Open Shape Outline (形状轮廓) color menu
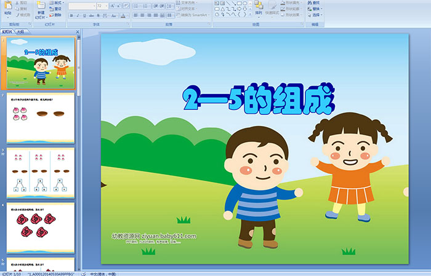The width and height of the screenshot is (431, 276). (291, 9)
